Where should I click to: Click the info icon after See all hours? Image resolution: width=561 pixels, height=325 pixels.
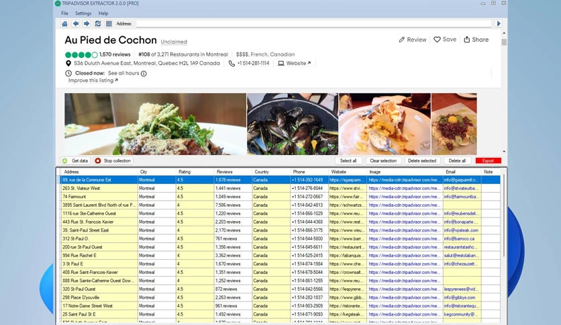(x=144, y=74)
